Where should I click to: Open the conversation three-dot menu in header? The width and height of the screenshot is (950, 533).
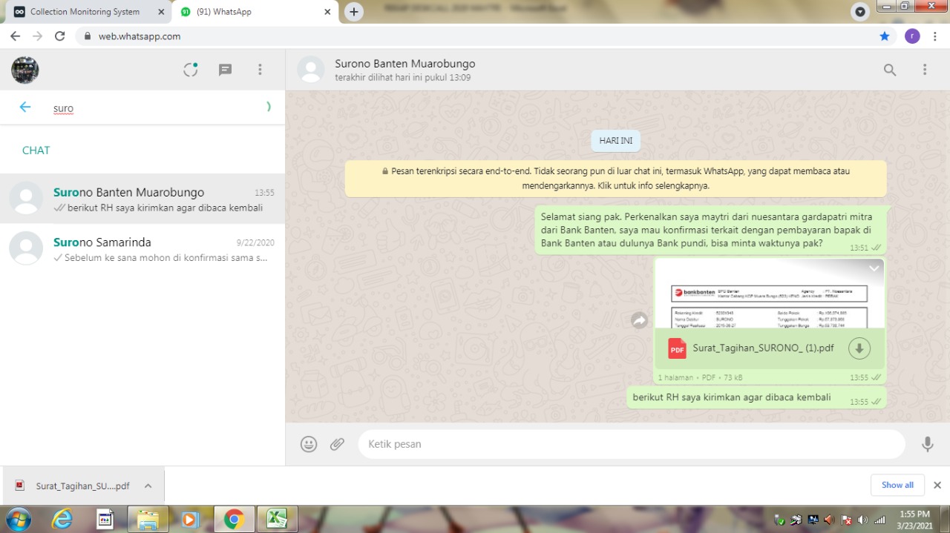(x=925, y=70)
